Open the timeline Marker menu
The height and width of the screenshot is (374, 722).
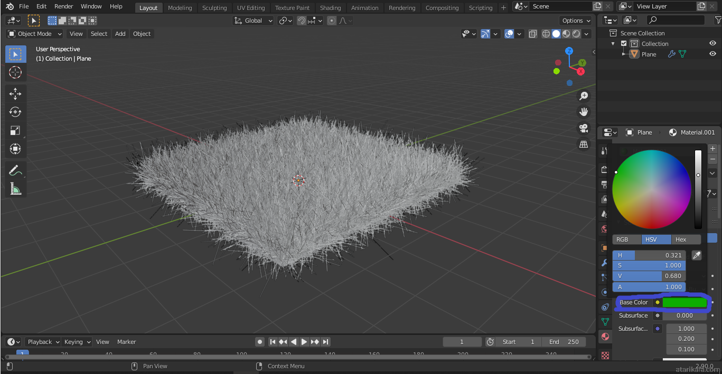click(127, 342)
